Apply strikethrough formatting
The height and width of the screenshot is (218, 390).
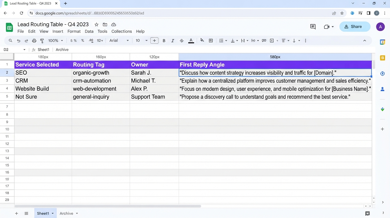click(182, 41)
